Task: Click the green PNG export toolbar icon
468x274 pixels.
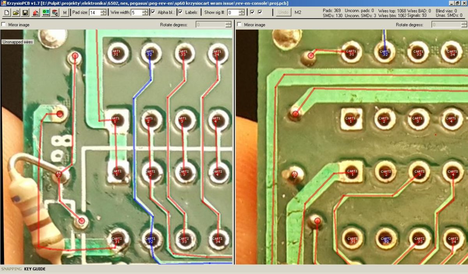Action: pyautogui.click(x=45, y=13)
